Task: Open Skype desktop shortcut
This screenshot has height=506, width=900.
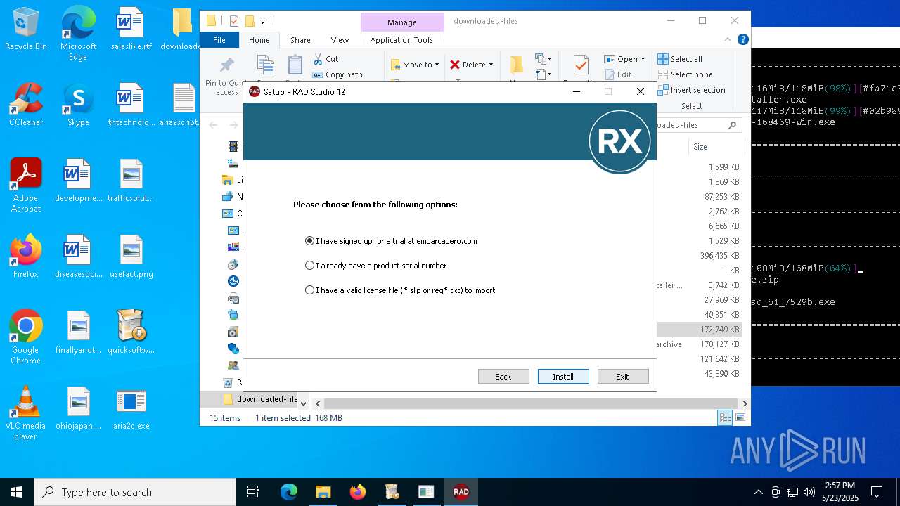Action: (78, 105)
